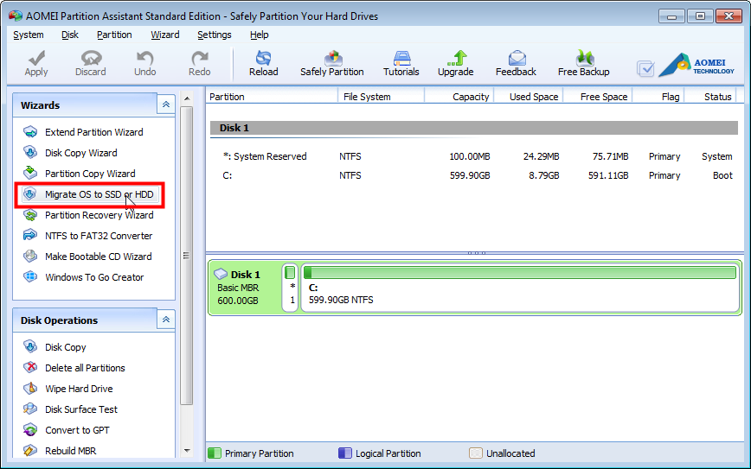Click the Discard toolbar icon
The image size is (751, 469).
[x=91, y=58]
